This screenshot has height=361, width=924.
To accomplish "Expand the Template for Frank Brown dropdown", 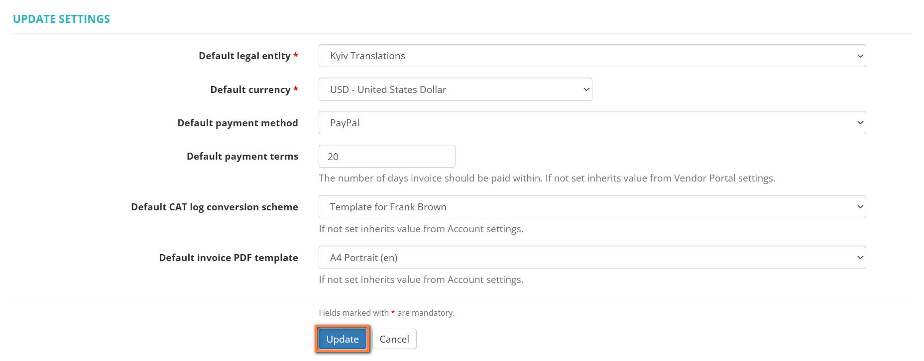I will [x=592, y=207].
